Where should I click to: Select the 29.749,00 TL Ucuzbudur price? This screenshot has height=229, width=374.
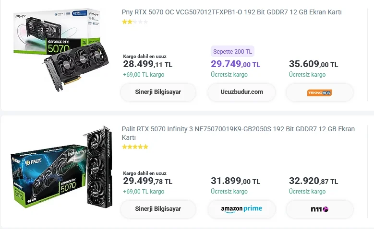tap(235, 65)
